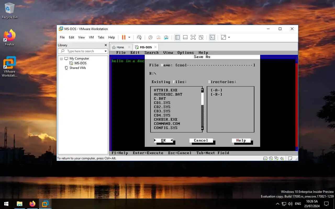Open Firefox from the taskbar
The width and height of the screenshot is (335, 209).
point(32,204)
